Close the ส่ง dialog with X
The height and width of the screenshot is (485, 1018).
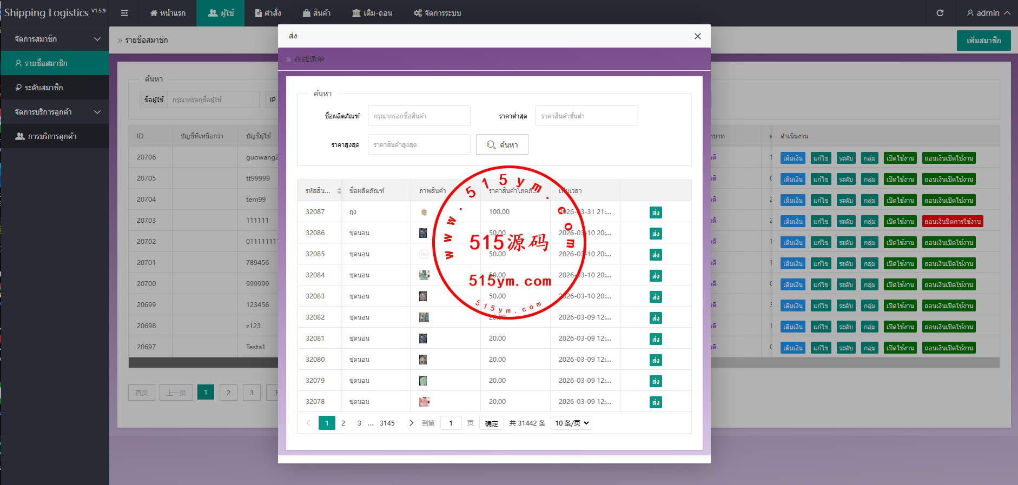[x=697, y=36]
